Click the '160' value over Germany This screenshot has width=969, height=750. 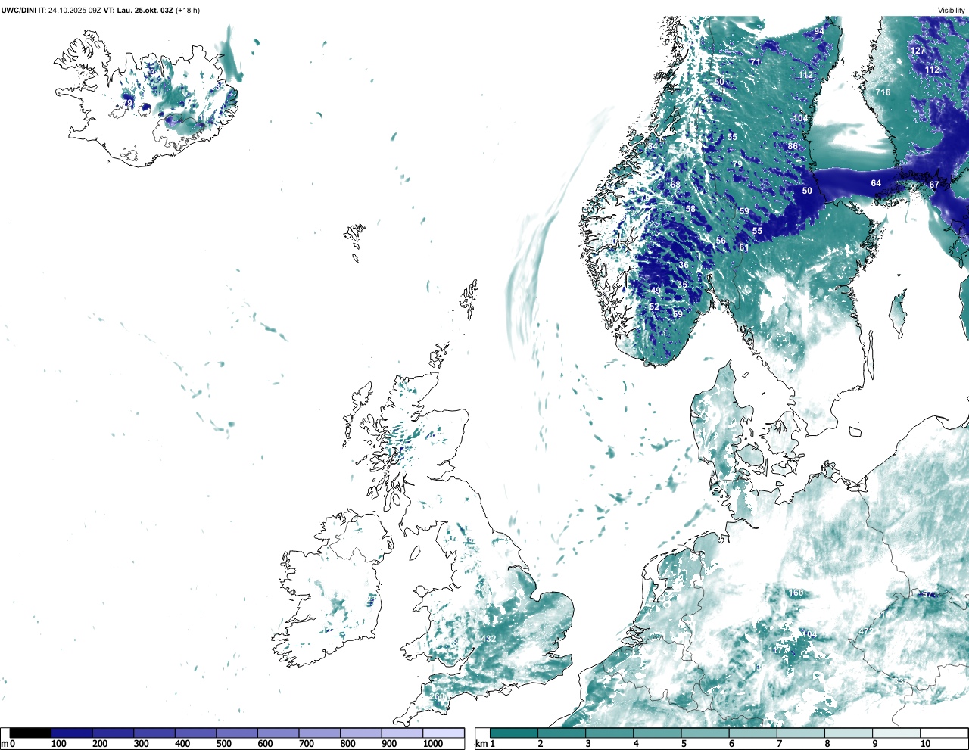click(796, 593)
